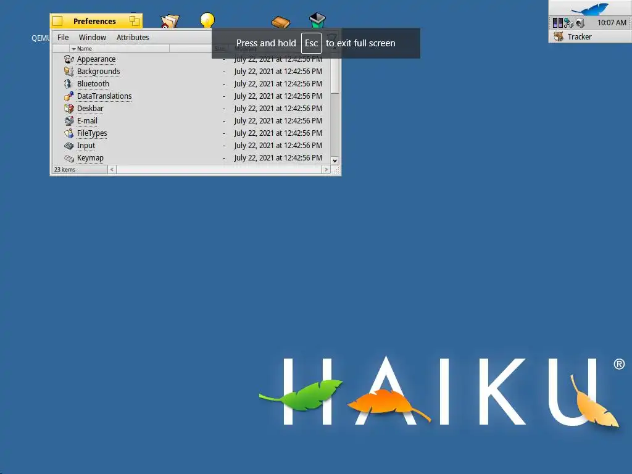The image size is (632, 474).
Task: Open the Attributes menu
Action: 133,38
